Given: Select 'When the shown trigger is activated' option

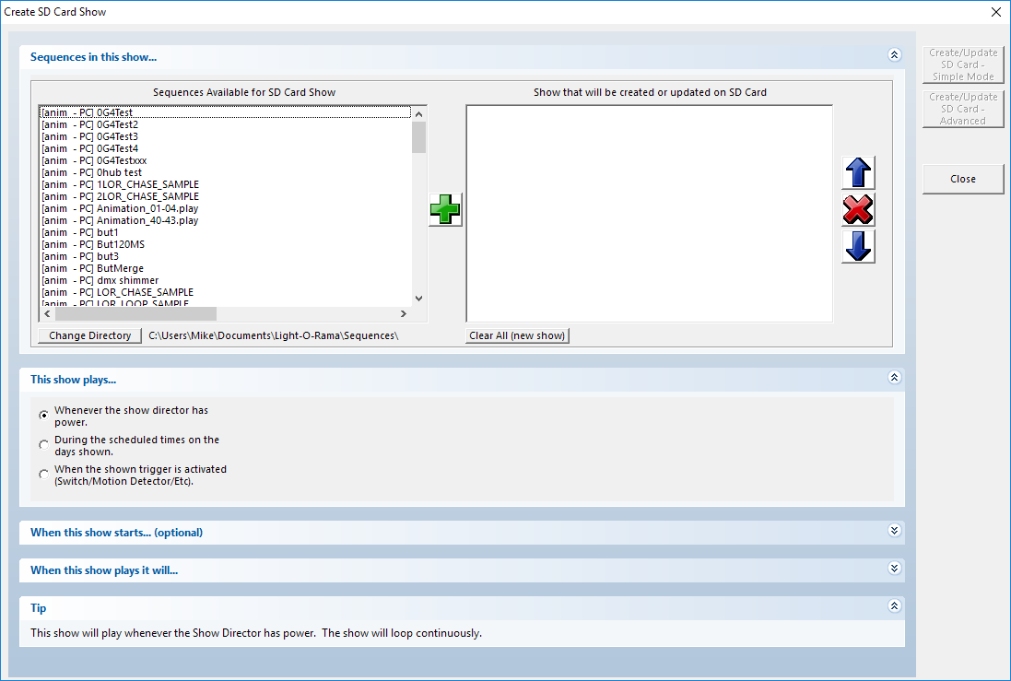Looking at the screenshot, I should tap(44, 475).
